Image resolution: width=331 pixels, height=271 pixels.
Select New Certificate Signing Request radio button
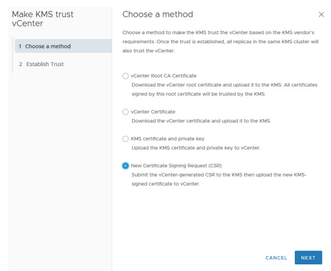[x=125, y=166]
